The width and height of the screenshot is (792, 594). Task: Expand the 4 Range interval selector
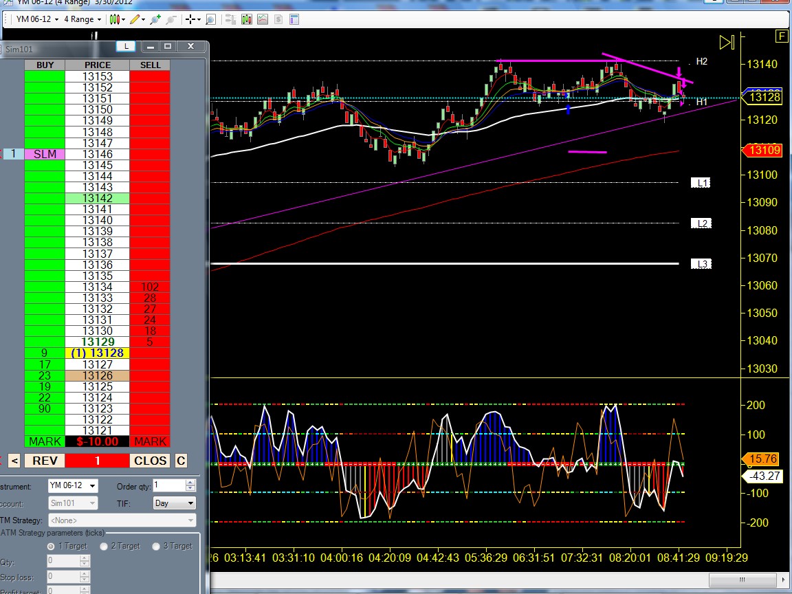click(82, 19)
